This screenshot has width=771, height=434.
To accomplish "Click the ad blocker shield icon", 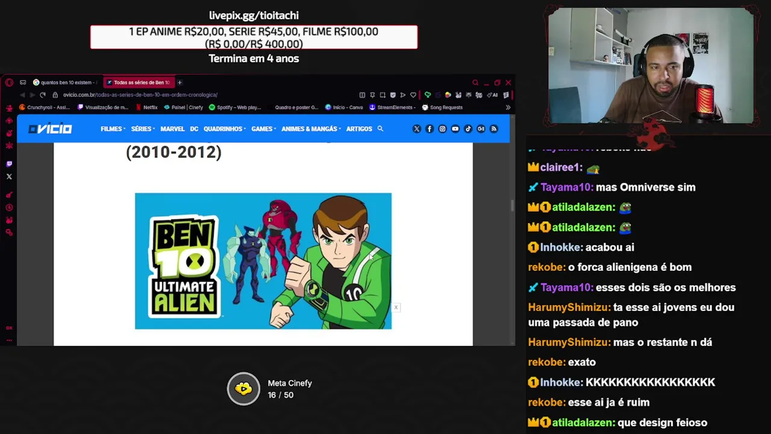I will point(393,95).
